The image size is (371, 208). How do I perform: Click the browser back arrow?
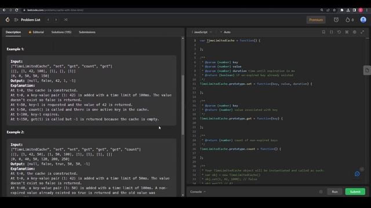coord(4,10)
